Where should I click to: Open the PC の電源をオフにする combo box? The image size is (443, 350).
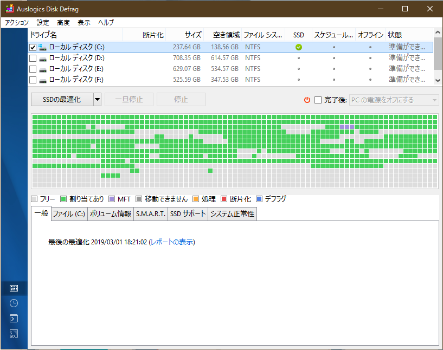pos(394,100)
